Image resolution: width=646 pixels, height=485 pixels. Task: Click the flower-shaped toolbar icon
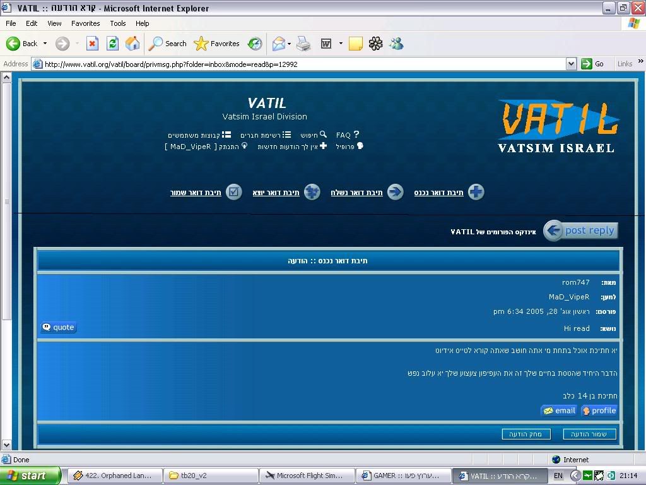pos(376,44)
